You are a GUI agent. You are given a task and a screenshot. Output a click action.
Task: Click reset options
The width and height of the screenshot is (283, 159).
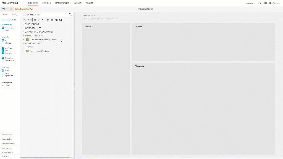click(x=7, y=83)
